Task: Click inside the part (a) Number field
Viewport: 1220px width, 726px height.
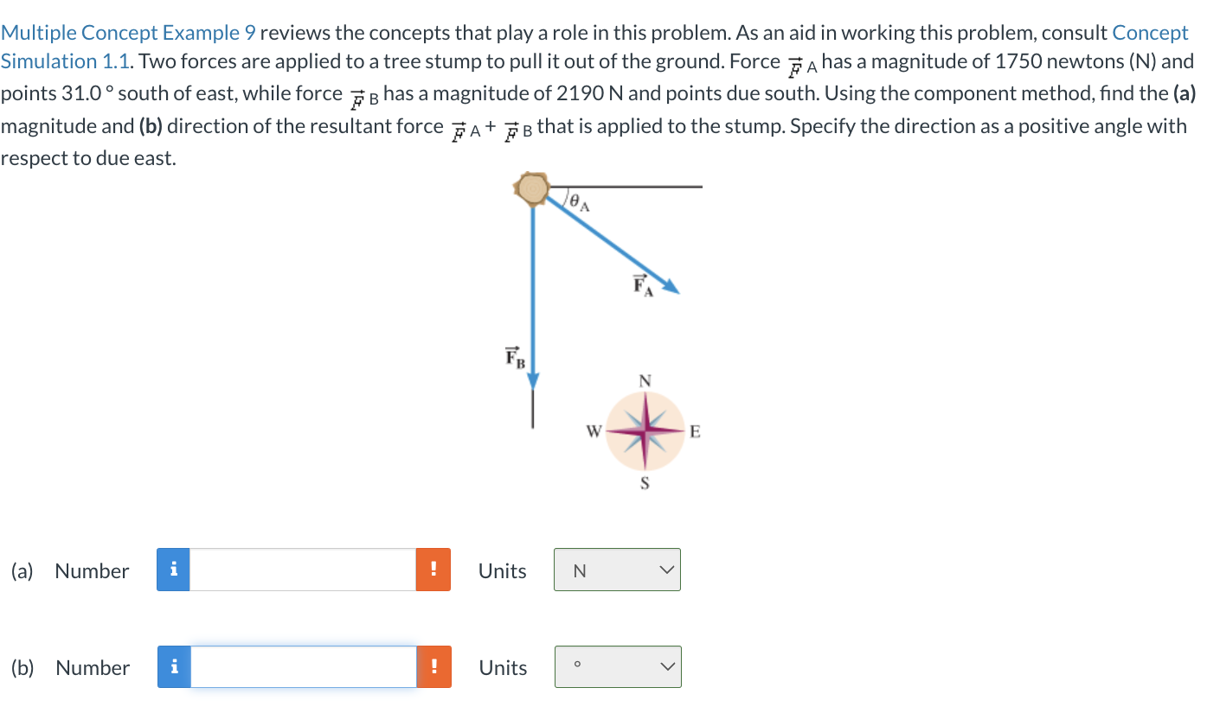Action: coord(303,570)
